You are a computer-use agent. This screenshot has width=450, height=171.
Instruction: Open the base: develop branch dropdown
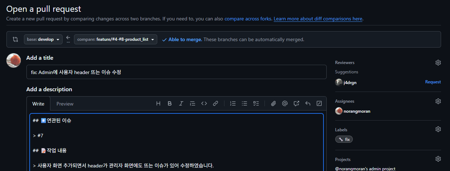pyautogui.click(x=43, y=39)
